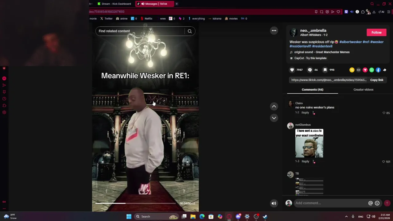Follow neo._.umbrella
The width and height of the screenshot is (393, 221).
[376, 33]
